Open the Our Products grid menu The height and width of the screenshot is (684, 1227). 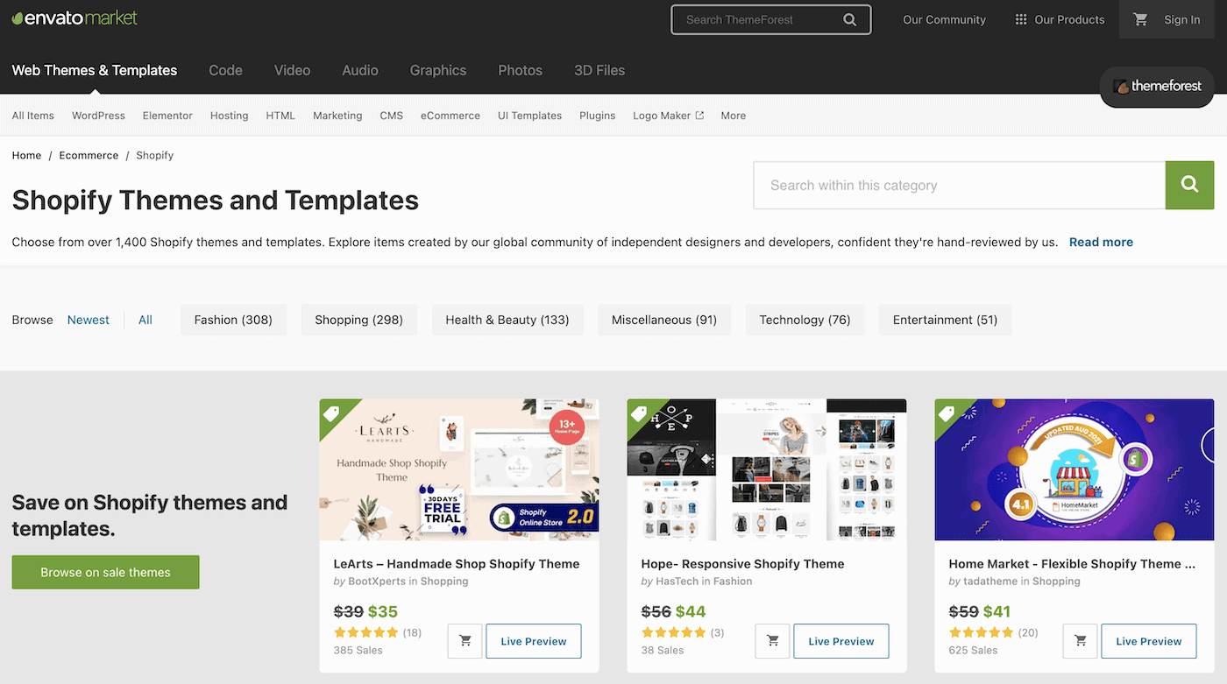1060,19
